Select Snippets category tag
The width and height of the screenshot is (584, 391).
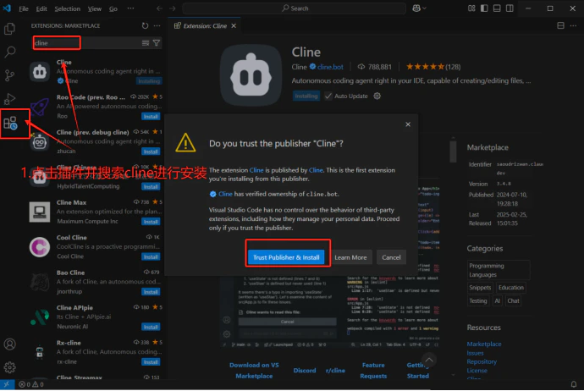(x=480, y=288)
